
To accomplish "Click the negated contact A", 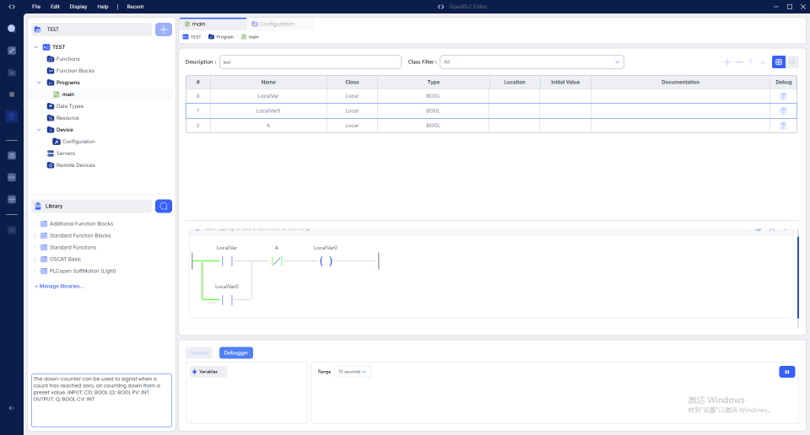I will coord(277,261).
